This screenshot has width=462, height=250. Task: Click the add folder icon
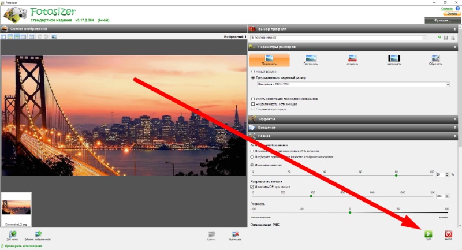[x=12, y=234]
